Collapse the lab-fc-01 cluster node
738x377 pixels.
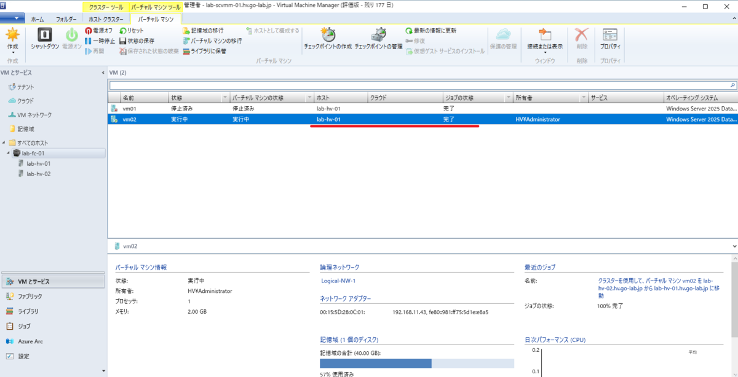coord(9,154)
